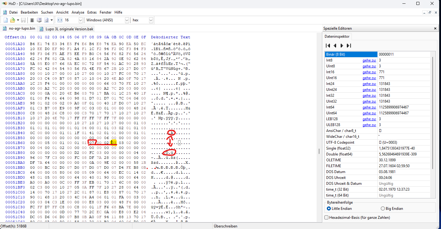441x229 pixels.
Task: Open the Datei menu
Action: (x=13, y=12)
